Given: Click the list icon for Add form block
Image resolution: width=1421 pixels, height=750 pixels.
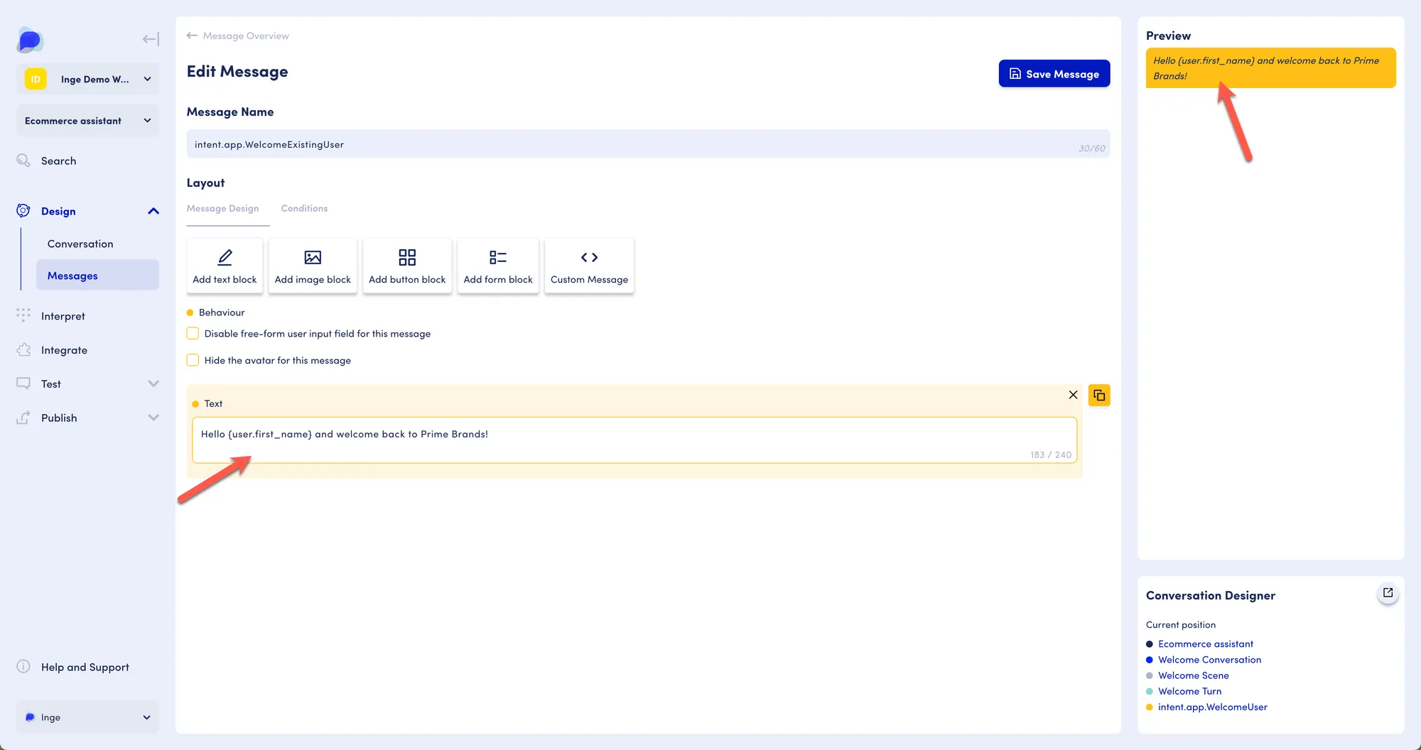Looking at the screenshot, I should click(498, 257).
